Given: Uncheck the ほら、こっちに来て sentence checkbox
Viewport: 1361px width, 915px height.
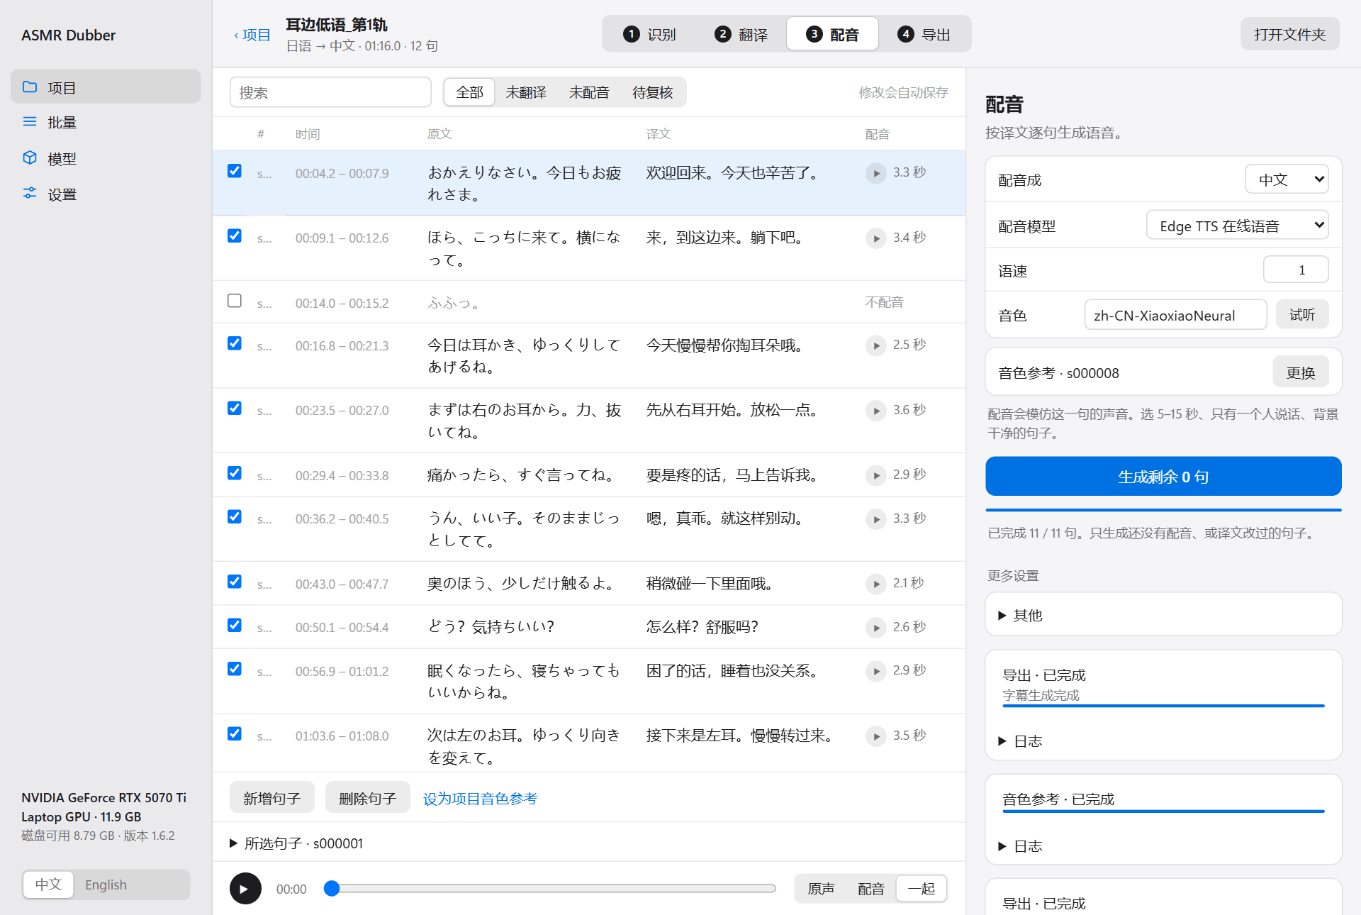Looking at the screenshot, I should click(x=235, y=235).
